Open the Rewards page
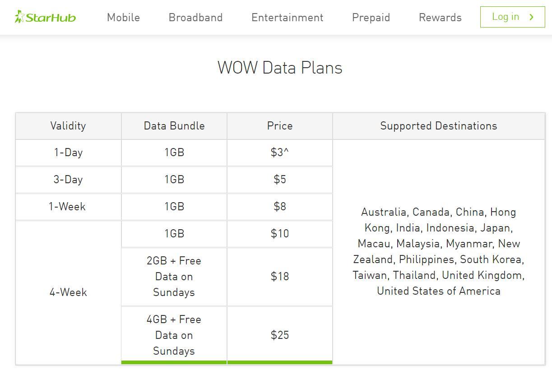 [x=440, y=18]
